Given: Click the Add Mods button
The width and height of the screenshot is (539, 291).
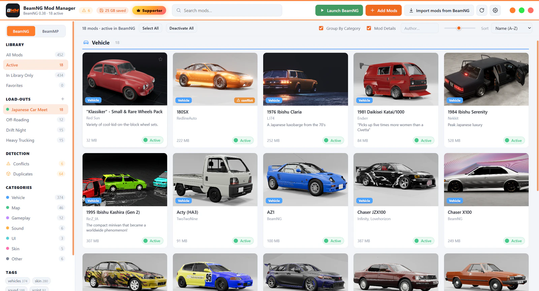Looking at the screenshot, I should tap(383, 10).
